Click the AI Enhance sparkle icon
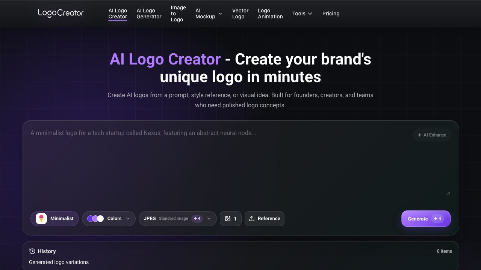481x270 pixels. 419,135
